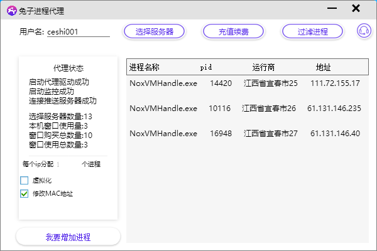Image resolution: width=377 pixels, height=251 pixels.
Task: Click the 选择服务器数量:13 line
Action: [x=60, y=117]
